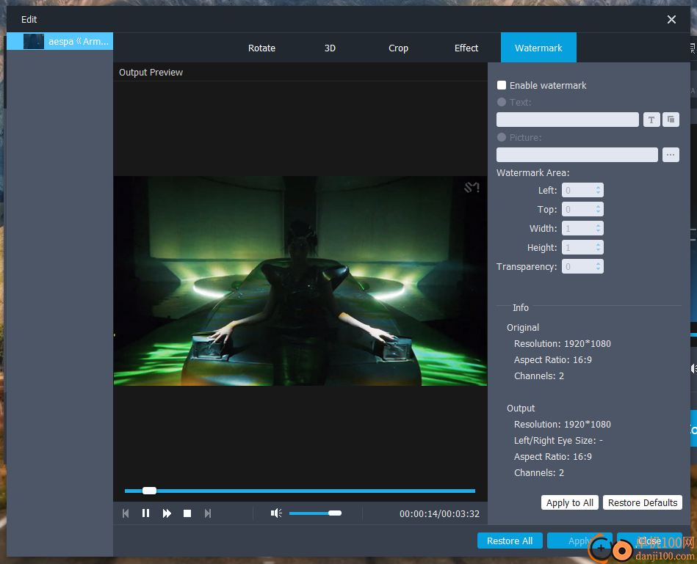The height and width of the screenshot is (564, 697).
Task: Select the aespa video thumbnail
Action: [x=33, y=41]
